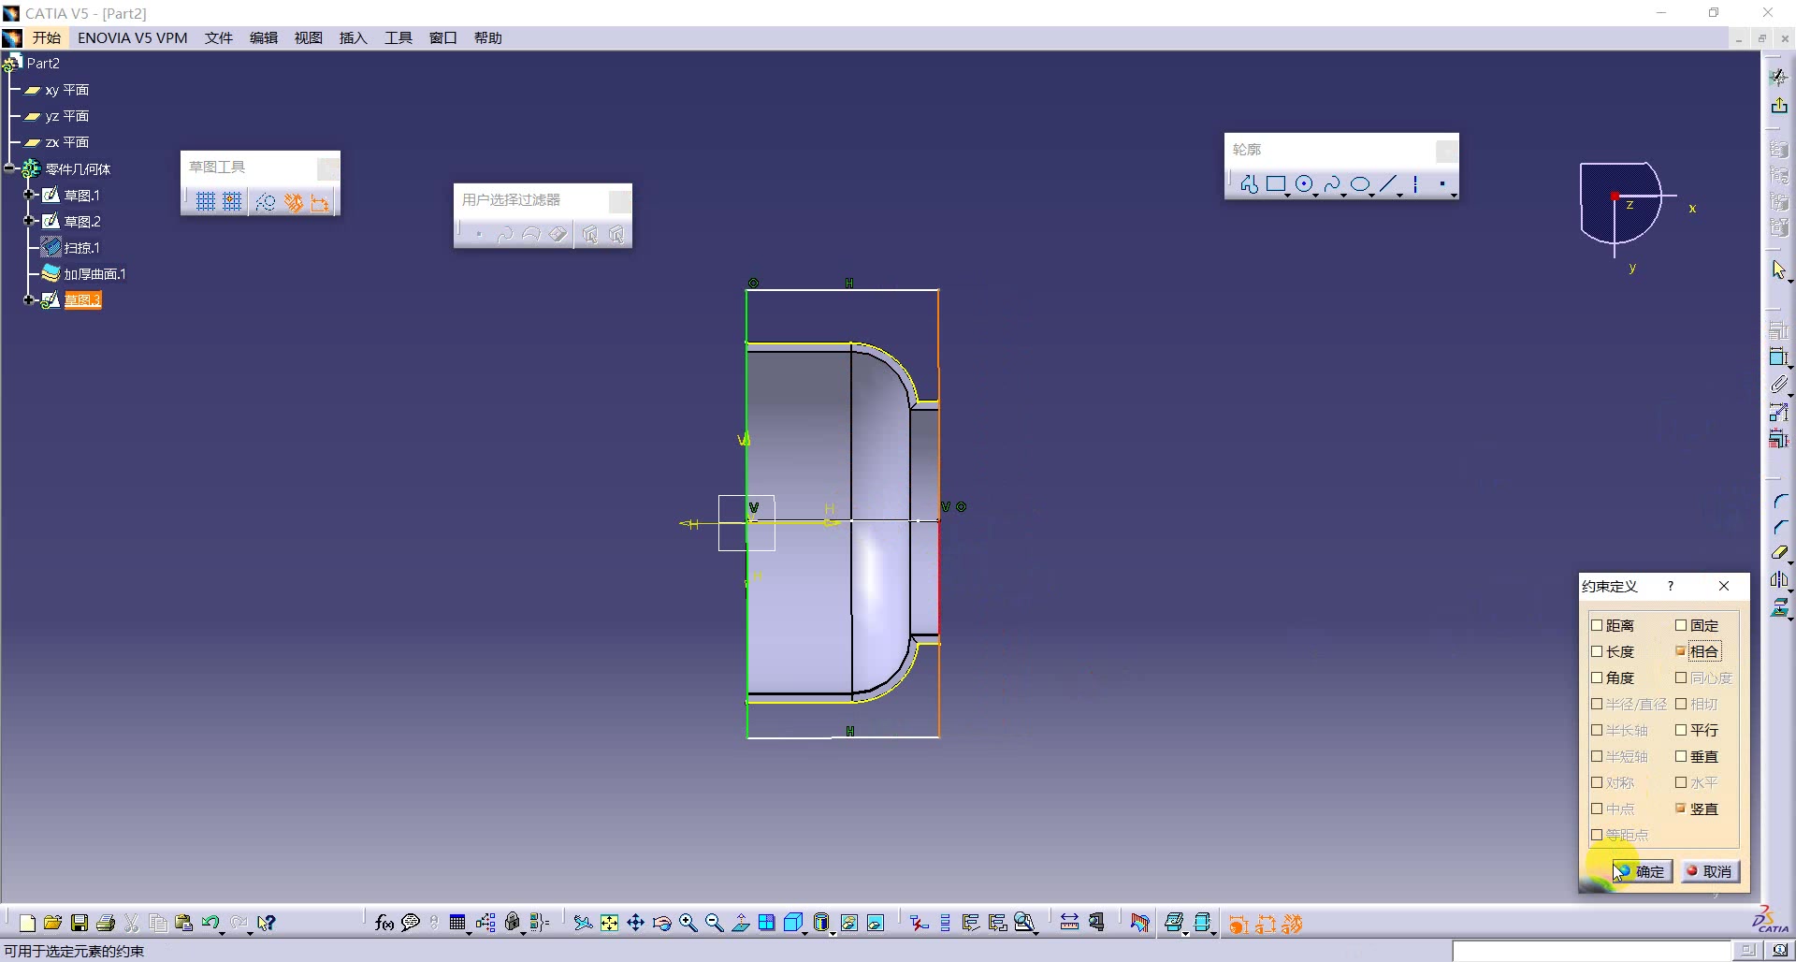Click the Rotate view icon
This screenshot has height=962, width=1796.
tap(661, 923)
